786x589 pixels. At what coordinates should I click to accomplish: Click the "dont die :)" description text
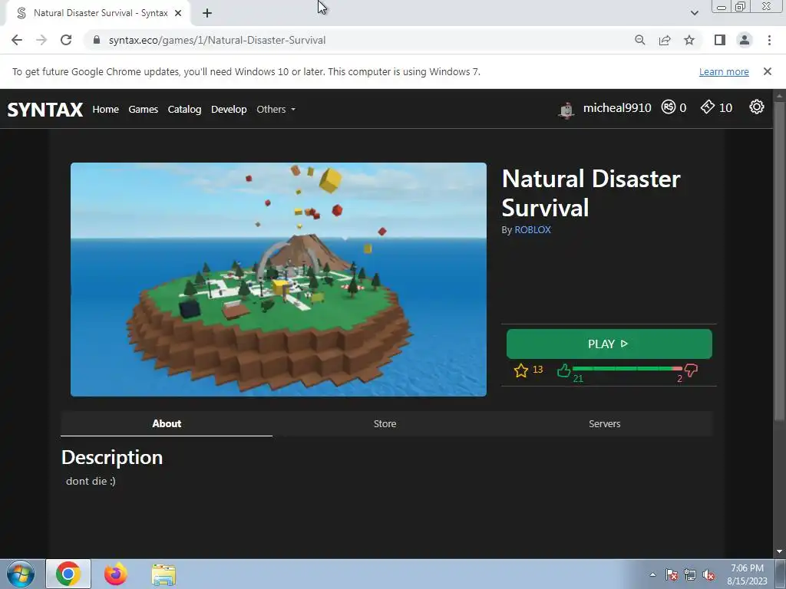pyautogui.click(x=91, y=481)
